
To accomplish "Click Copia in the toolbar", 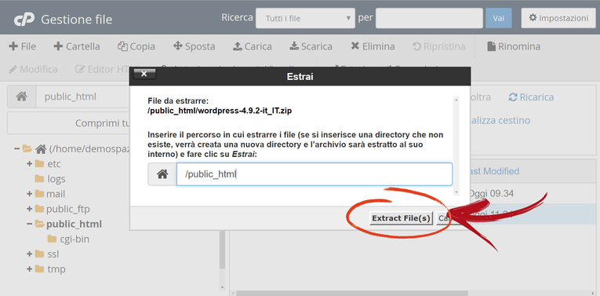I will [136, 46].
